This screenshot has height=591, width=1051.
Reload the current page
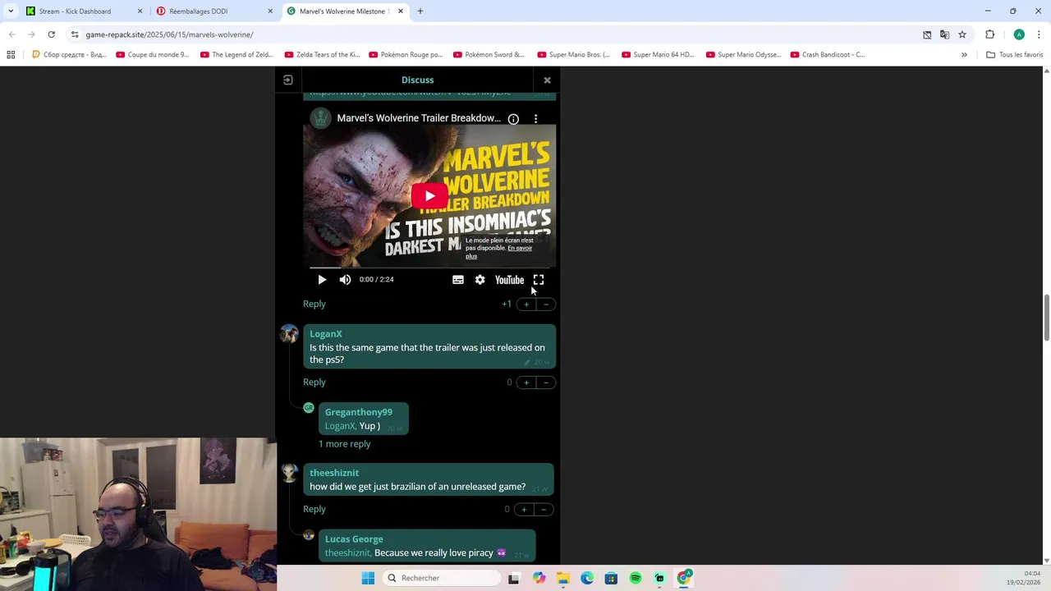pyautogui.click(x=51, y=34)
